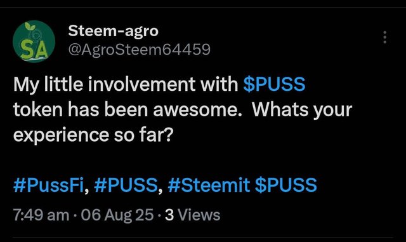Click the green 'SA' letters in avatar
Screen dimensions: 406x242
34,50
